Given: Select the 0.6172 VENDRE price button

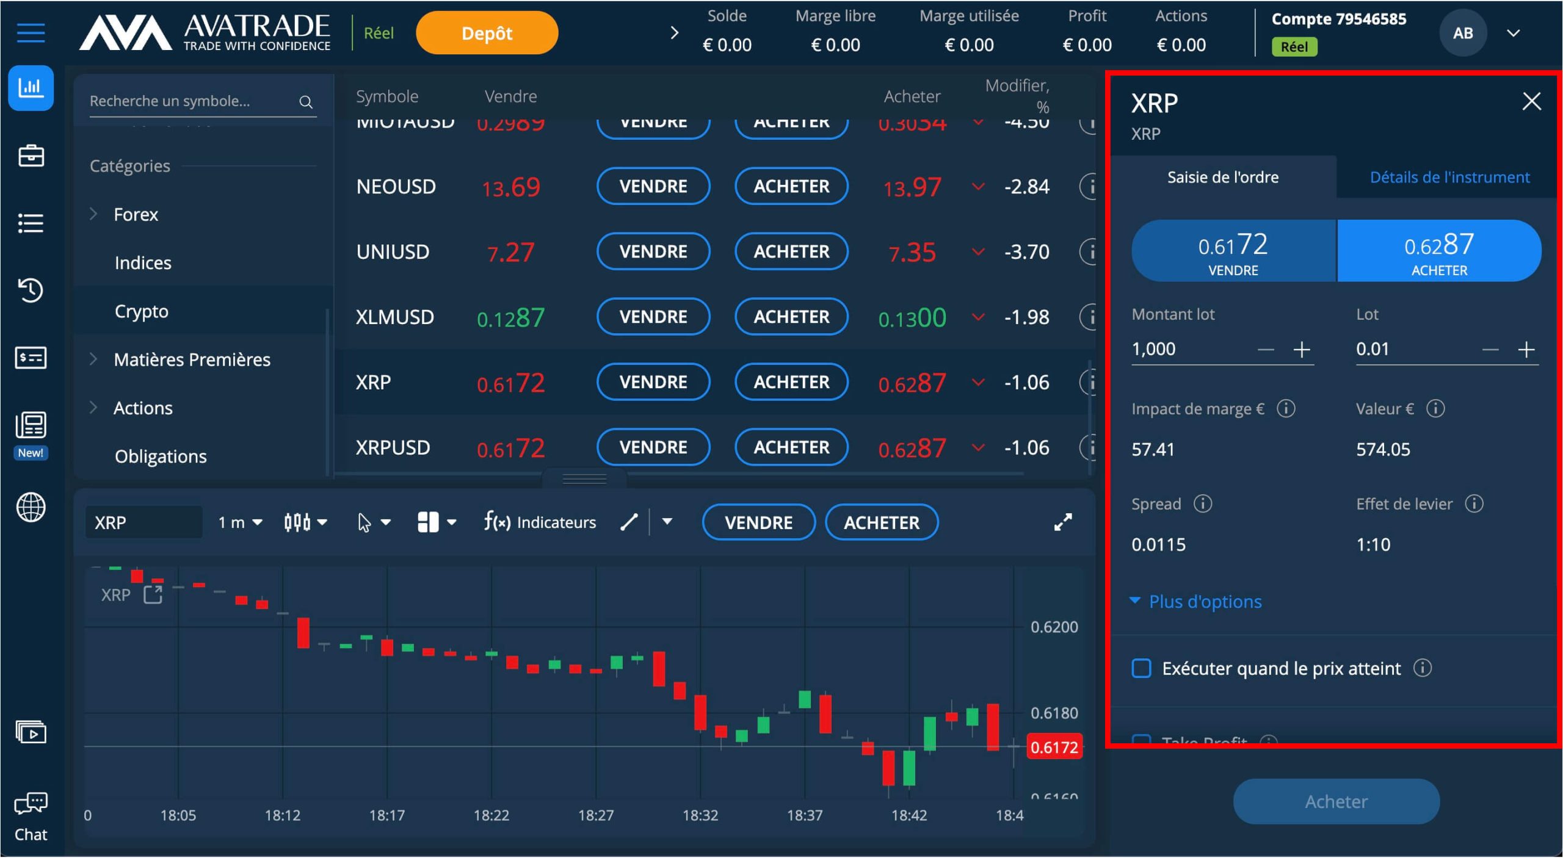Looking at the screenshot, I should (x=1233, y=251).
